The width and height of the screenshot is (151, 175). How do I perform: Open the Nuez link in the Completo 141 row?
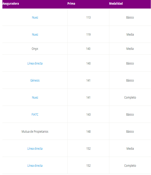pos(35,97)
